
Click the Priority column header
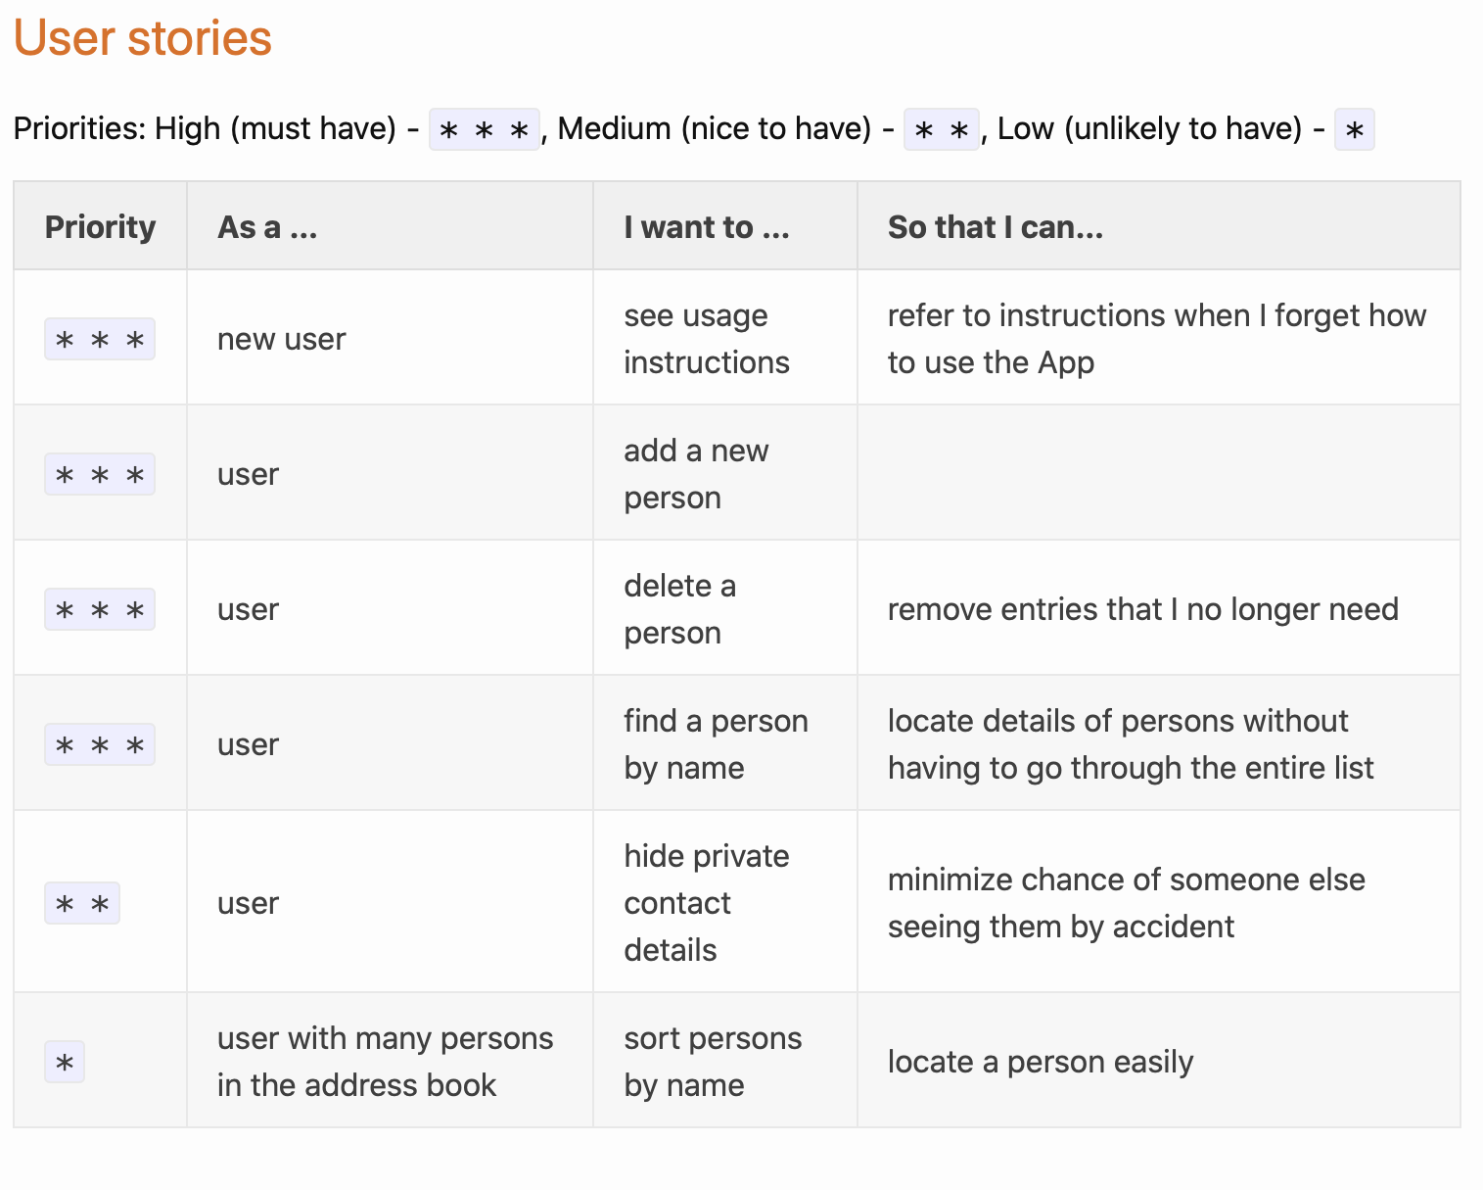click(x=100, y=226)
